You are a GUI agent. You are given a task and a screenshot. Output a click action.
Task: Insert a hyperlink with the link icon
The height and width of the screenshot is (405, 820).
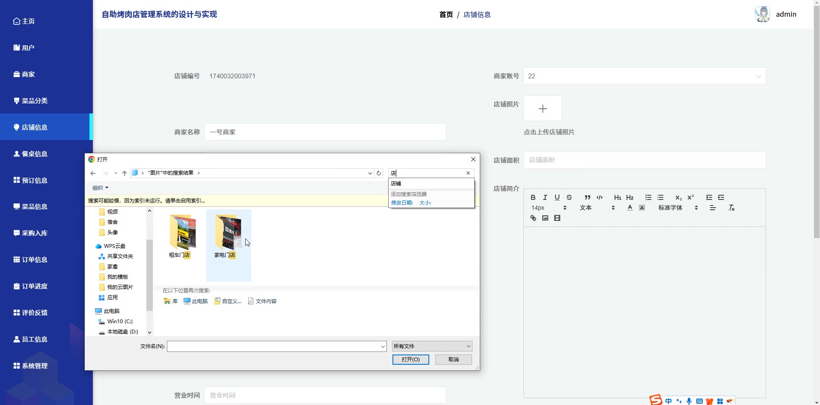[x=533, y=218]
